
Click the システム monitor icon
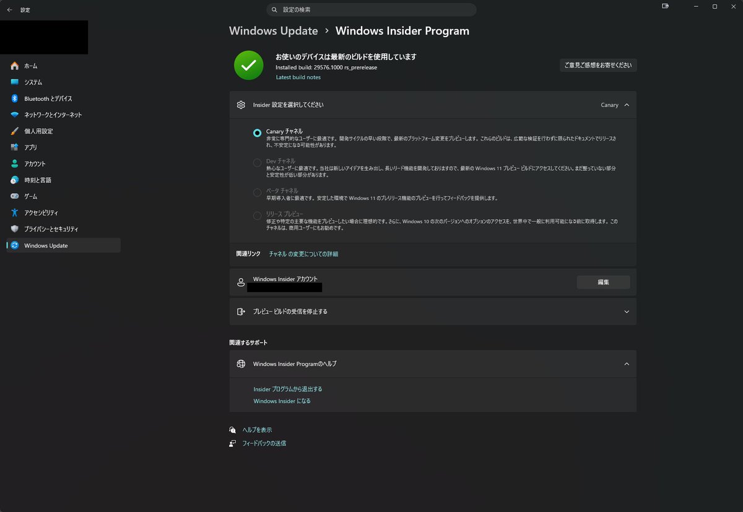[x=15, y=82]
